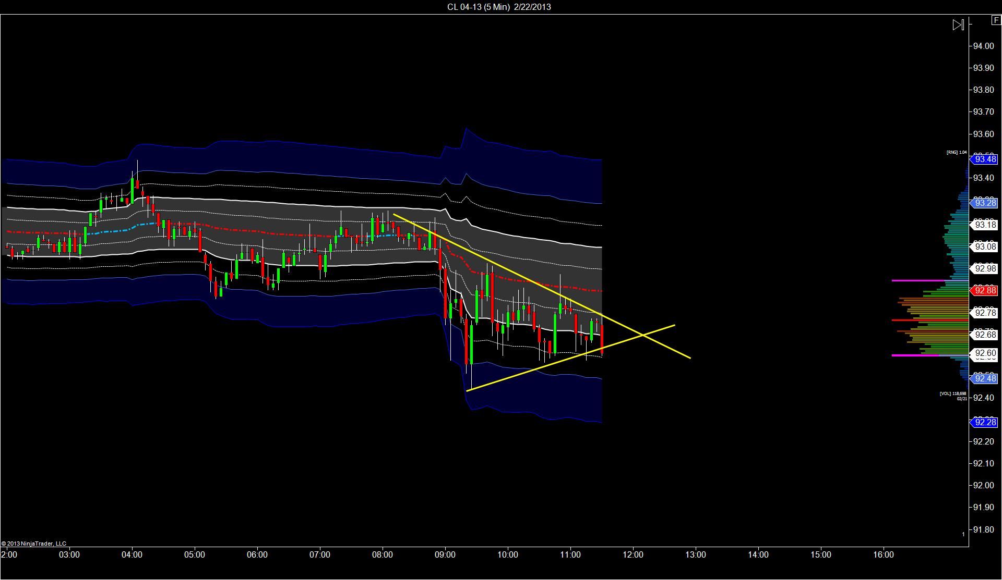Click the white 93.18 price marker

click(x=984, y=225)
